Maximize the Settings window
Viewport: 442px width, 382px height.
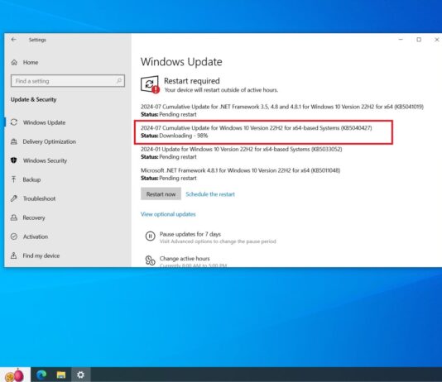tap(419, 40)
